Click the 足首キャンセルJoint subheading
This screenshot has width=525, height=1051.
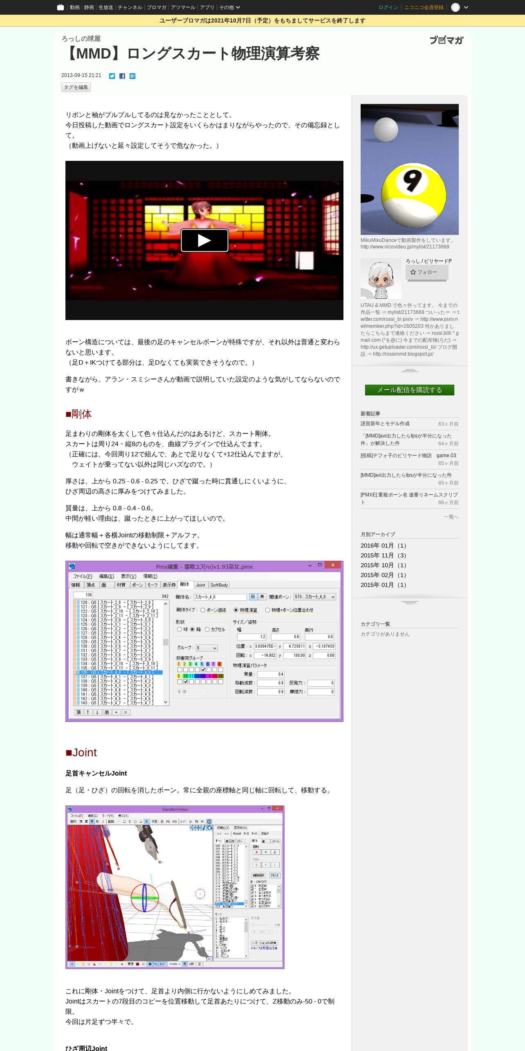click(96, 773)
